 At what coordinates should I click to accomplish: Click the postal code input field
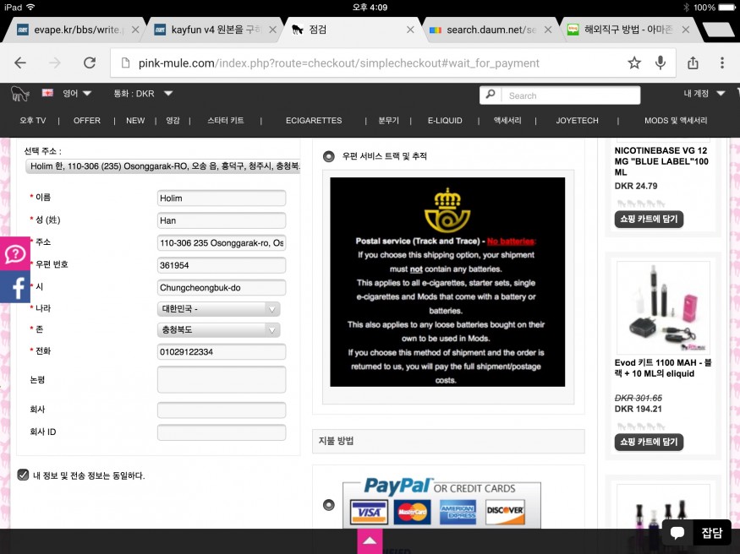click(222, 264)
